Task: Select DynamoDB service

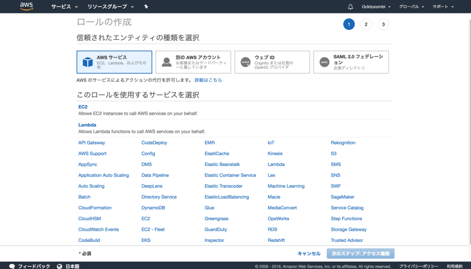Action: [x=153, y=208]
